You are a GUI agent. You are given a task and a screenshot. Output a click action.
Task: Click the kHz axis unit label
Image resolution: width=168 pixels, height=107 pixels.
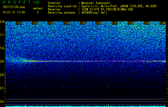pos(2,22)
